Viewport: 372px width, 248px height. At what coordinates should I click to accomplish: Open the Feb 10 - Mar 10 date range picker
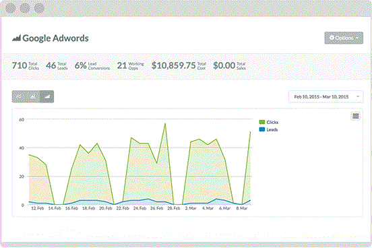pos(325,96)
